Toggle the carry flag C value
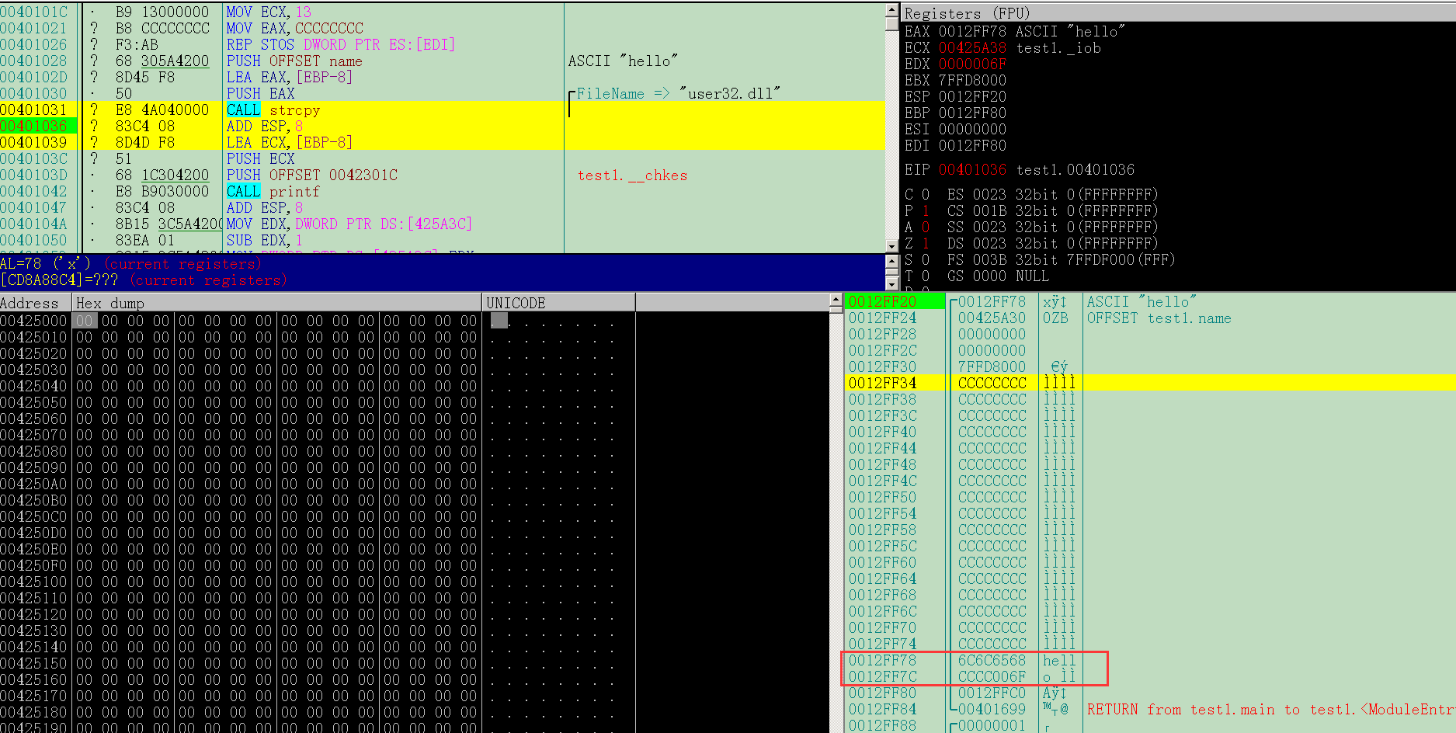Screen dimensions: 1456x733 [x=925, y=195]
